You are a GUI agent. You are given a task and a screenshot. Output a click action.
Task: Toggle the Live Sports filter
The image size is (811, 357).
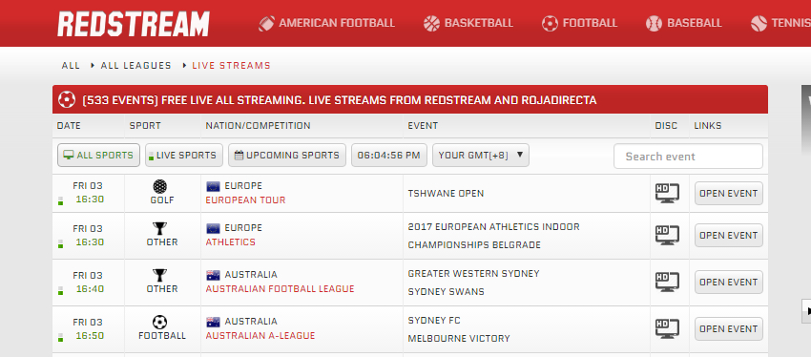click(184, 156)
